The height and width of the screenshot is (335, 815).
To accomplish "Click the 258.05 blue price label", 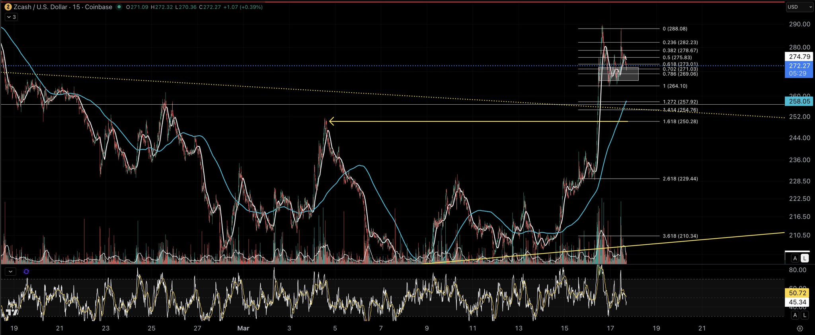I will pyautogui.click(x=799, y=101).
